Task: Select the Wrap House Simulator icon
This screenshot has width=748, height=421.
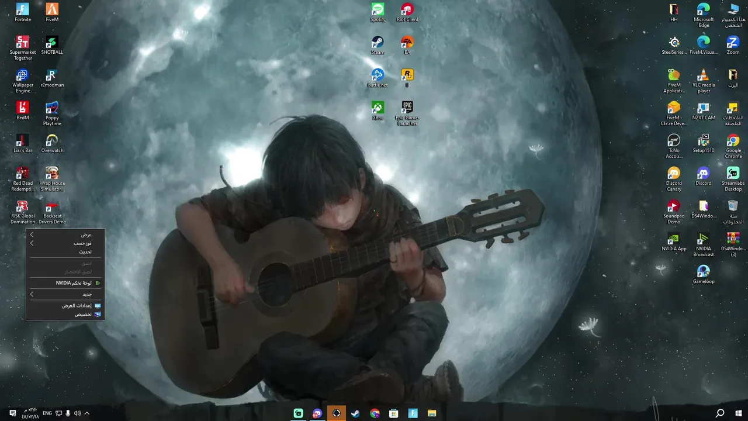Action: (52, 179)
